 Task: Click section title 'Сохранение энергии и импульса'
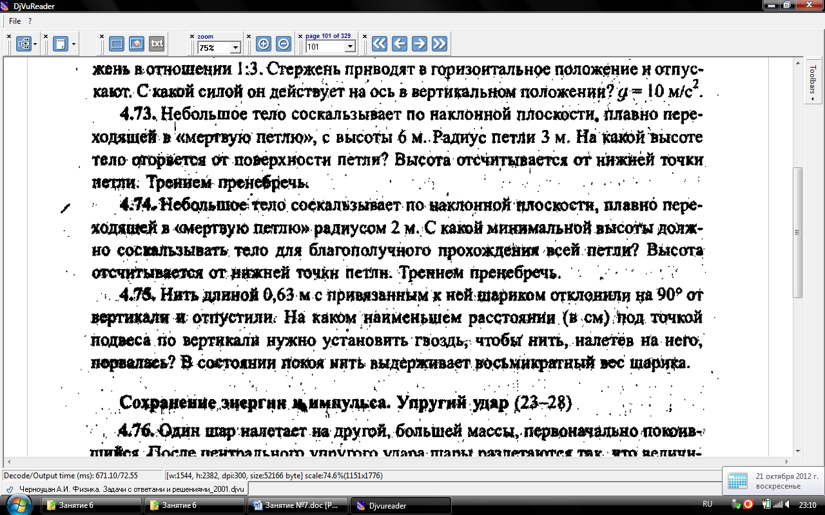[256, 403]
